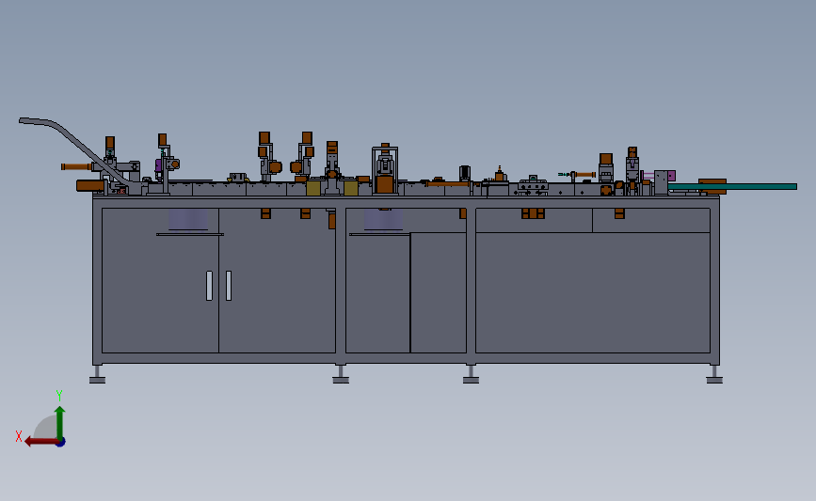Click the "Y" axis label
This screenshot has height=501, width=816.
[59, 396]
